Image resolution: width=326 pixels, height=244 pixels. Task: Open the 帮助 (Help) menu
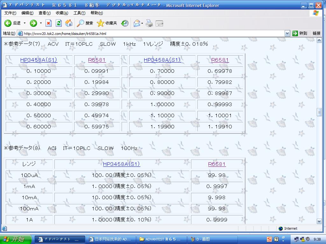point(97,13)
